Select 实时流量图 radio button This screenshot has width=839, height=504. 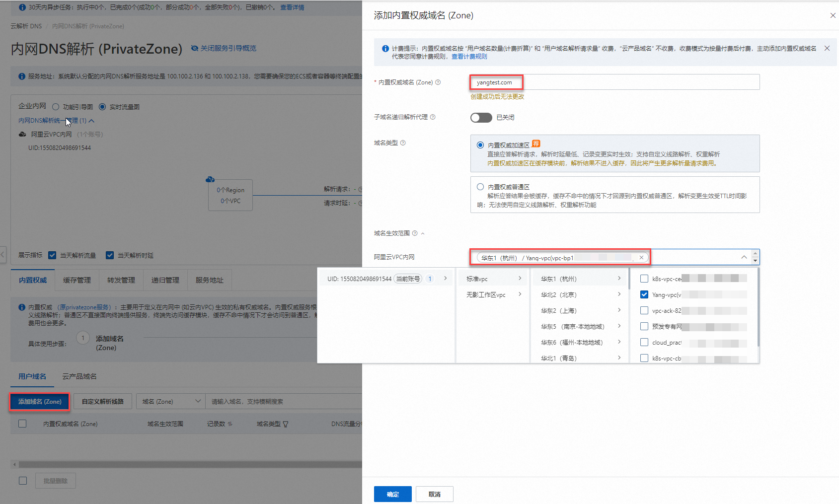(x=102, y=107)
